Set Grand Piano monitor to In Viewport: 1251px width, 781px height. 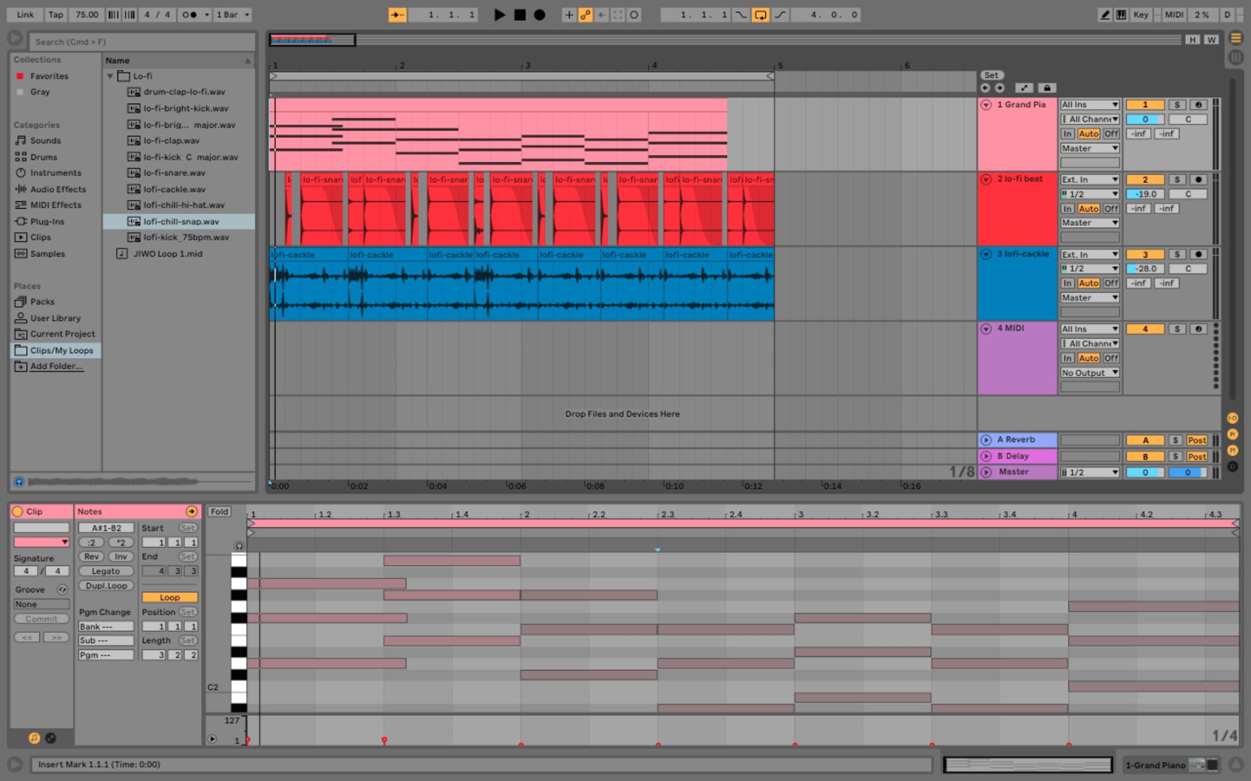[x=1067, y=134]
